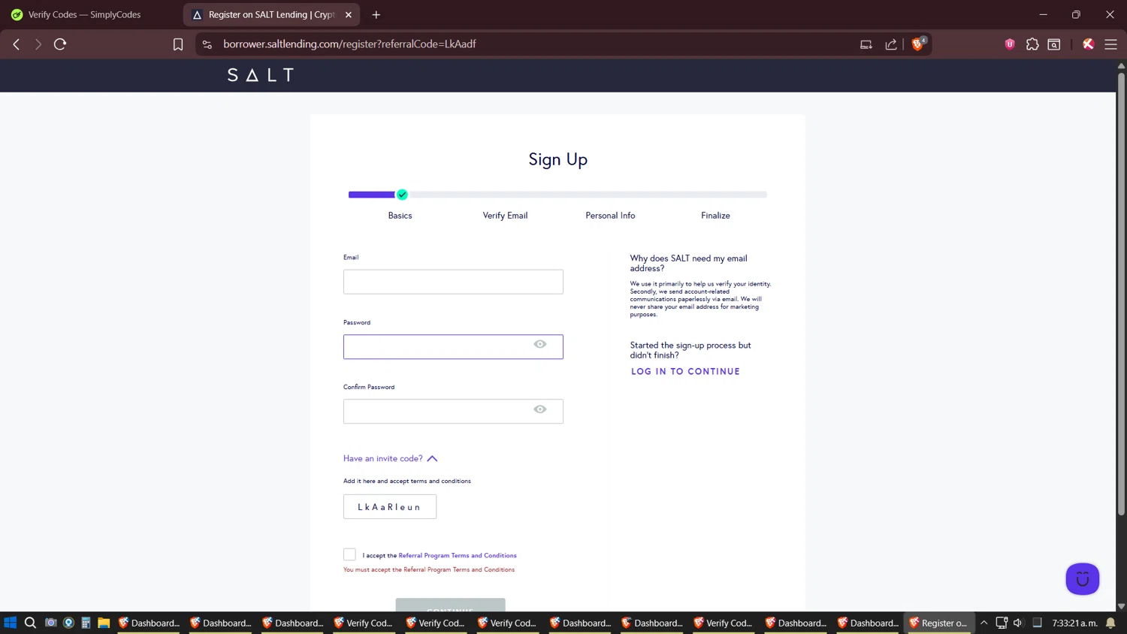Show password using the Password eye icon
This screenshot has width=1127, height=634.
(540, 344)
